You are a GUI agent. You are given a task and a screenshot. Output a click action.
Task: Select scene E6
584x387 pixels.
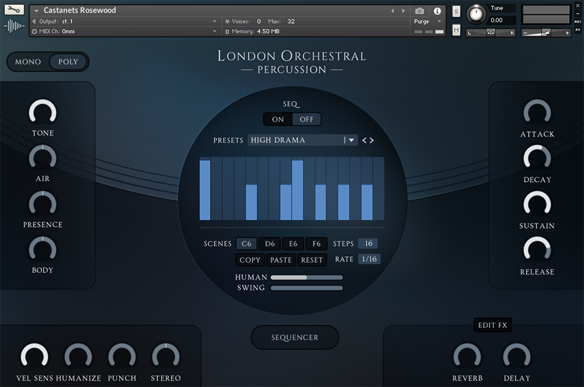293,244
